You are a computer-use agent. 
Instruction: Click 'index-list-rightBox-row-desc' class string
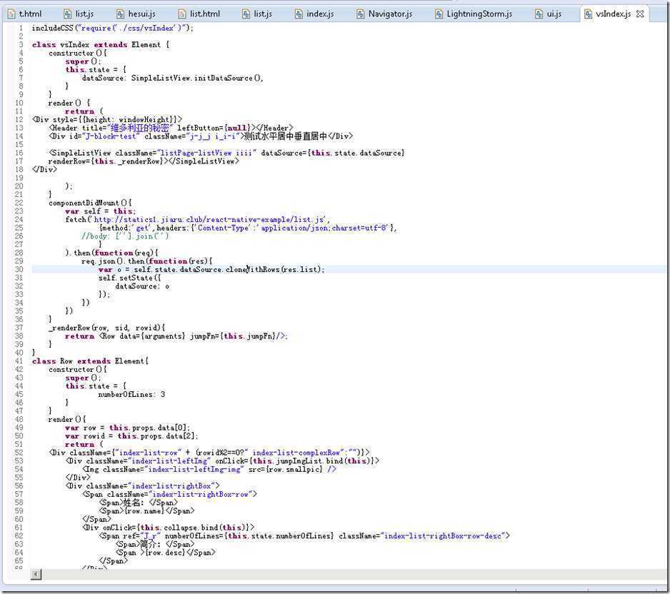tap(443, 536)
